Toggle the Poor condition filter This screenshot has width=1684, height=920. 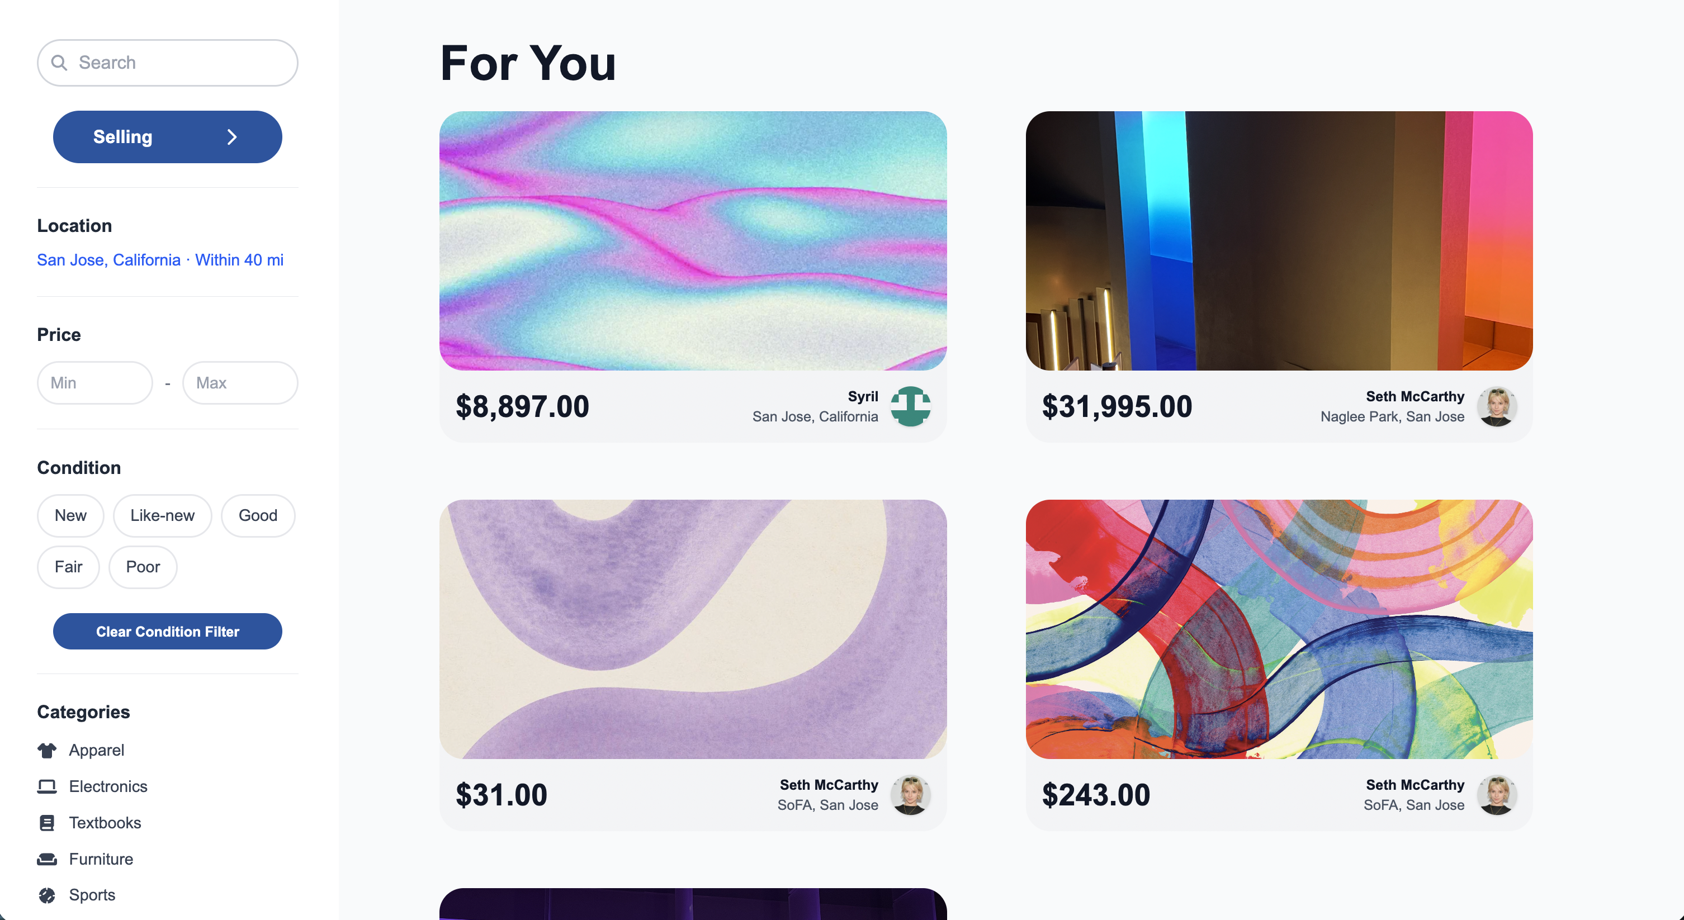click(x=143, y=567)
